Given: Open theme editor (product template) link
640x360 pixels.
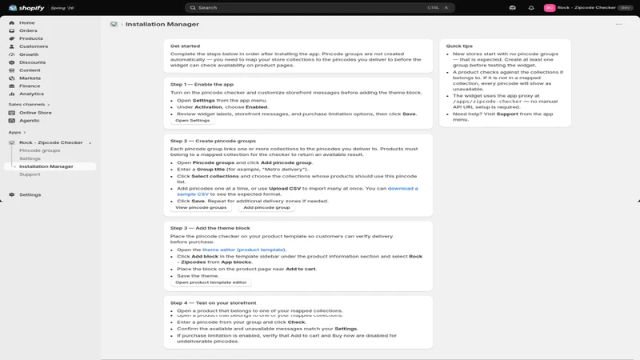Looking at the screenshot, I should click(244, 250).
